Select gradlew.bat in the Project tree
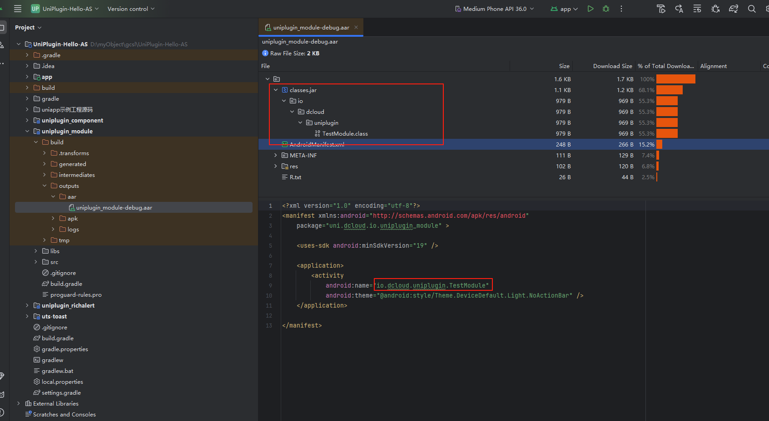This screenshot has width=769, height=421. (x=57, y=371)
